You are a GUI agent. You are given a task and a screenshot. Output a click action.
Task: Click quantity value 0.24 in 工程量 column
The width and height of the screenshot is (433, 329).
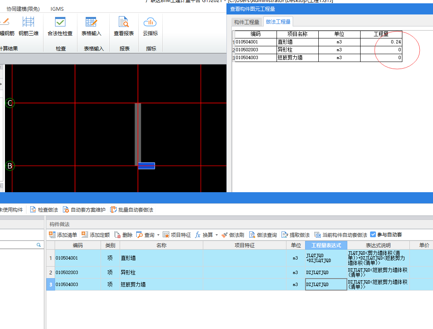pyautogui.click(x=396, y=42)
